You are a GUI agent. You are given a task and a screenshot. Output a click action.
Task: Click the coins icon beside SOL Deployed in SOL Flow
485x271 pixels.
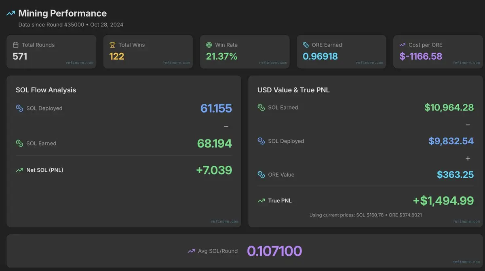[19, 108]
